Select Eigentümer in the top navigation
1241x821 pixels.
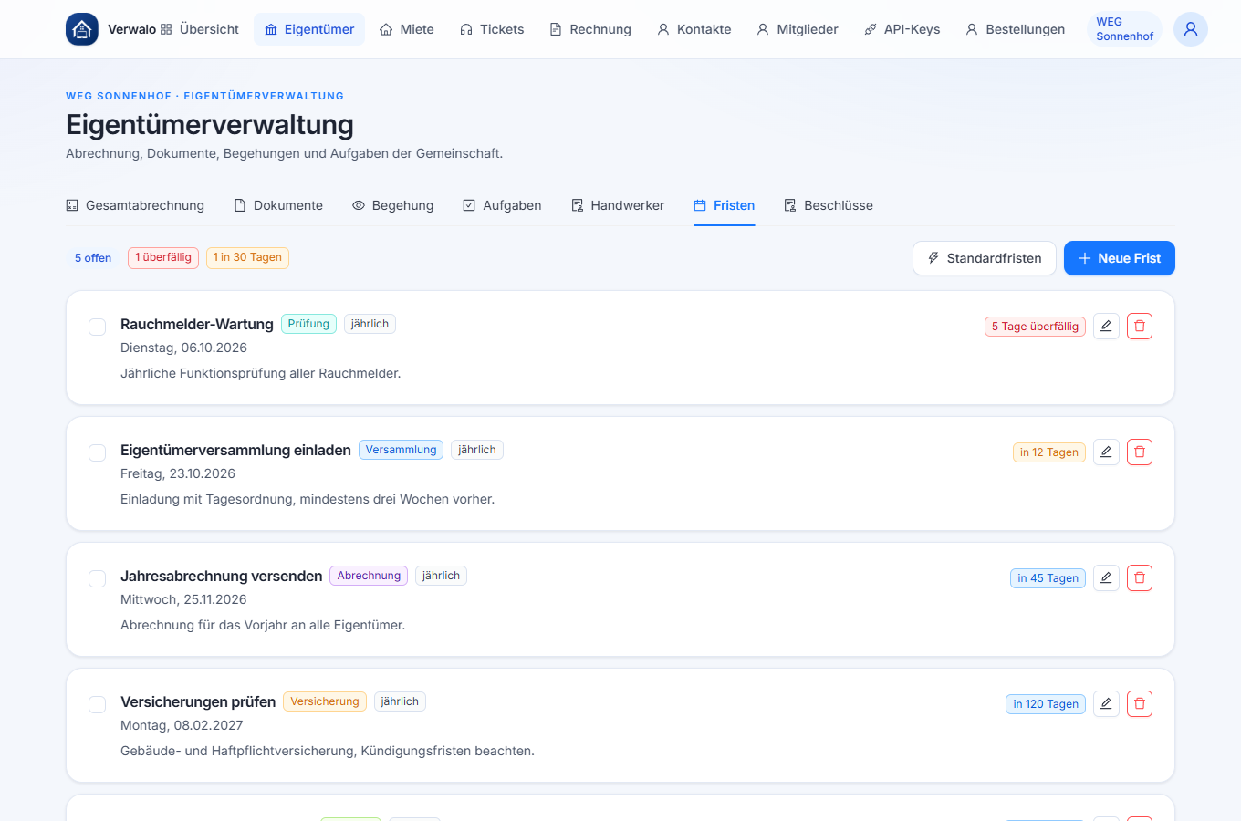point(309,29)
